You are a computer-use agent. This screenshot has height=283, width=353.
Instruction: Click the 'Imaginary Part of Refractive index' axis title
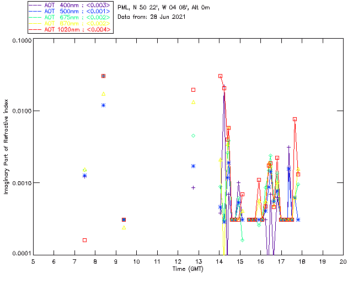point(6,146)
